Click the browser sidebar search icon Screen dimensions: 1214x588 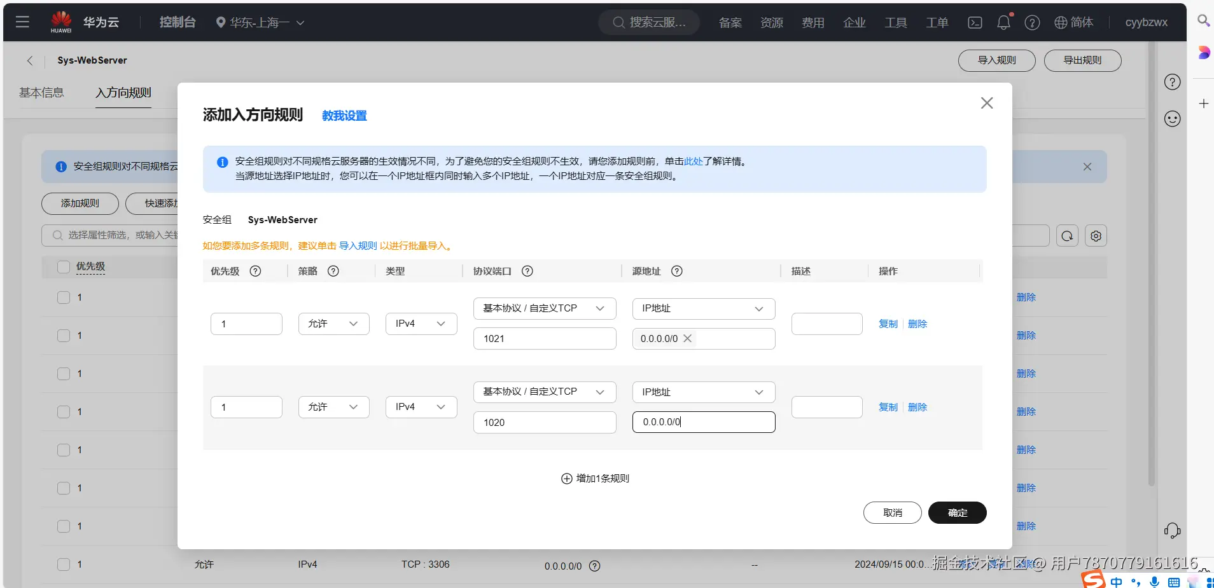1203,21
